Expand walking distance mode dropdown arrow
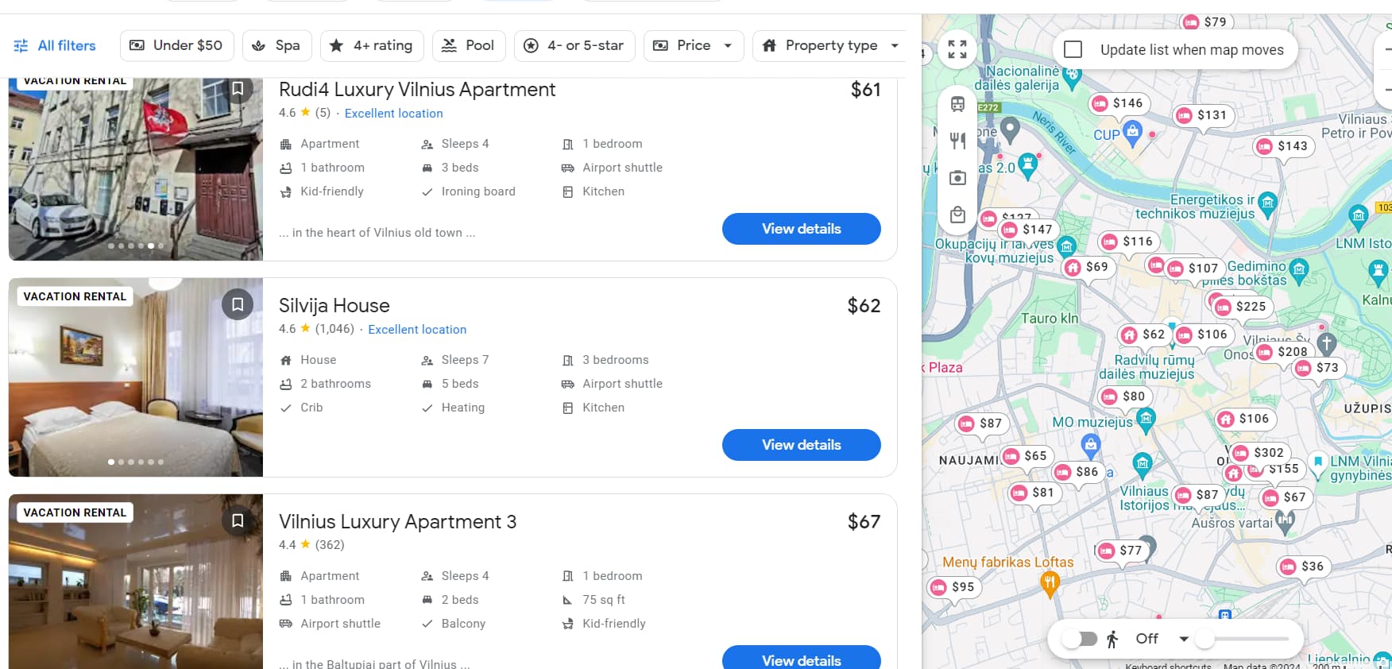1392x669 pixels. click(1183, 639)
